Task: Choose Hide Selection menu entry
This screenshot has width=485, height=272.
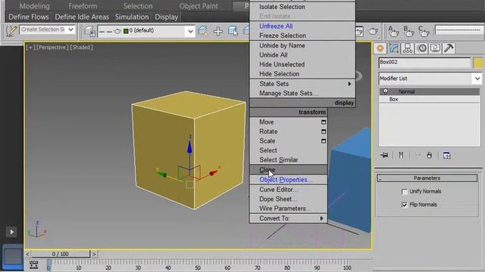Action: pyautogui.click(x=302, y=74)
